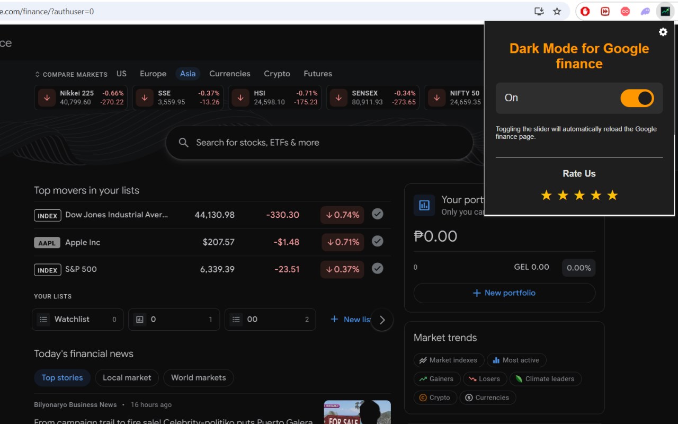The height and width of the screenshot is (424, 678).
Task: Open the Dark Mode extension settings gear
Action: [663, 32]
